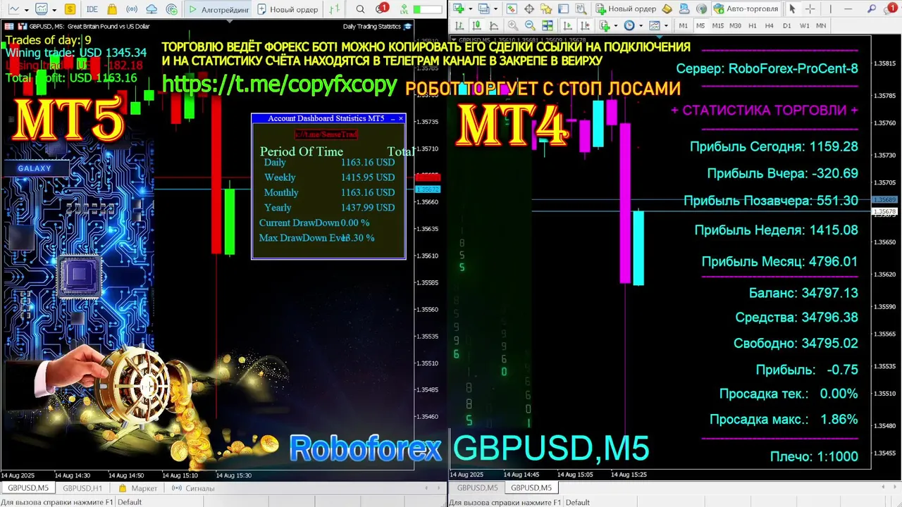This screenshot has height=507, width=902.
Task: Select the M15 timeframe in MT4
Action: (718, 25)
